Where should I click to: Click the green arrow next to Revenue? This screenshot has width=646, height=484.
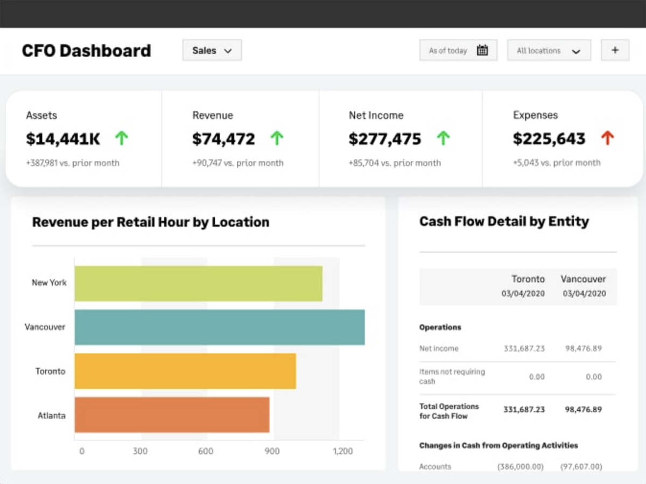click(x=277, y=138)
